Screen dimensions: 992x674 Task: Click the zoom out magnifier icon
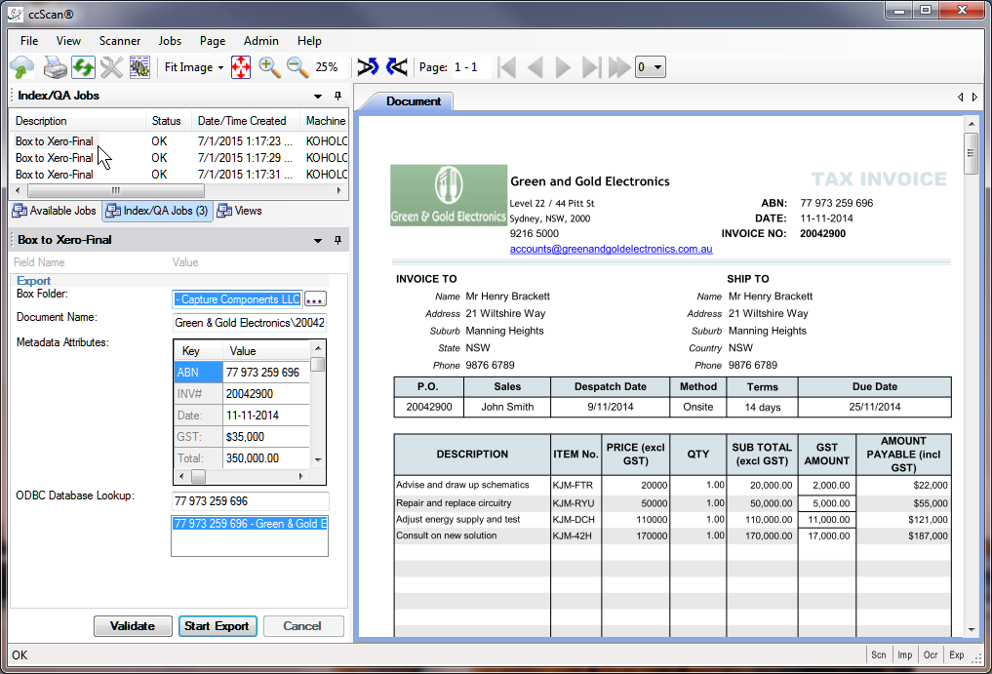(x=298, y=67)
